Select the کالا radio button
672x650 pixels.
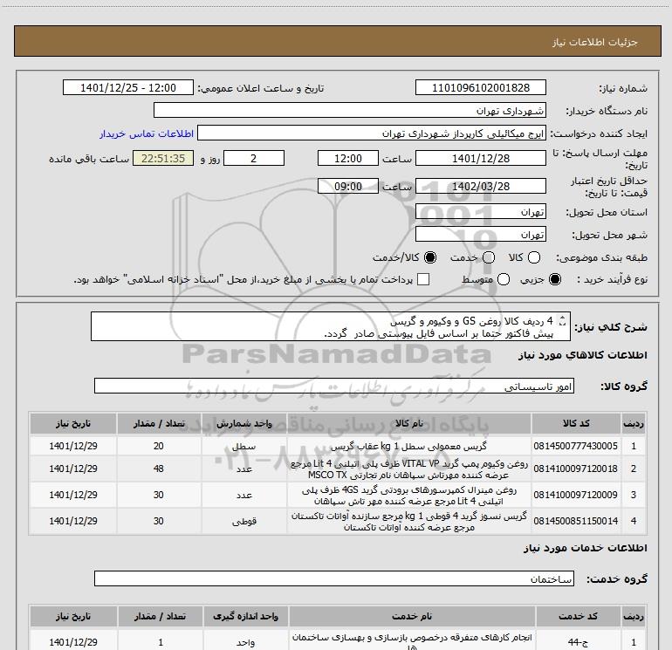click(534, 257)
